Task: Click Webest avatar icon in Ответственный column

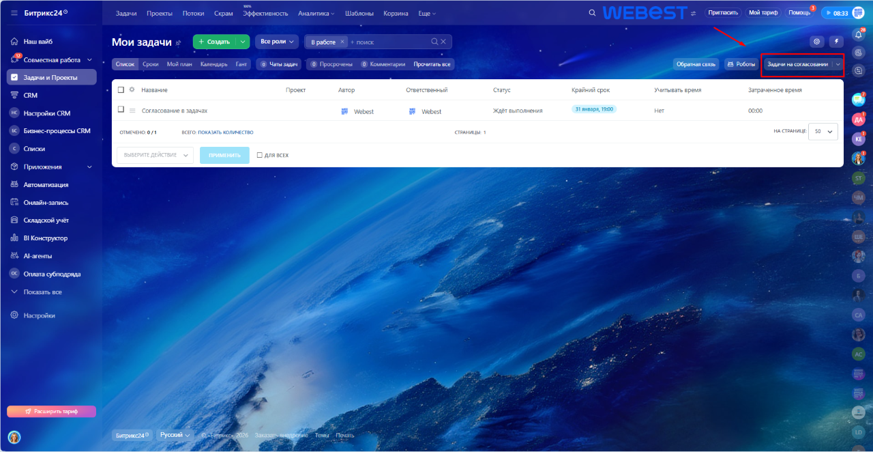Action: tap(412, 111)
